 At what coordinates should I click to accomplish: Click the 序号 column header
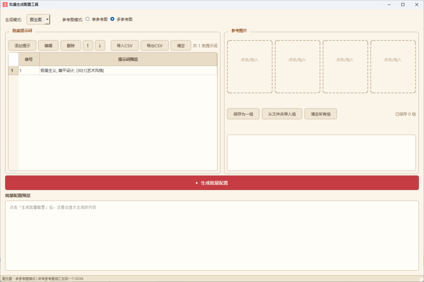coord(29,59)
